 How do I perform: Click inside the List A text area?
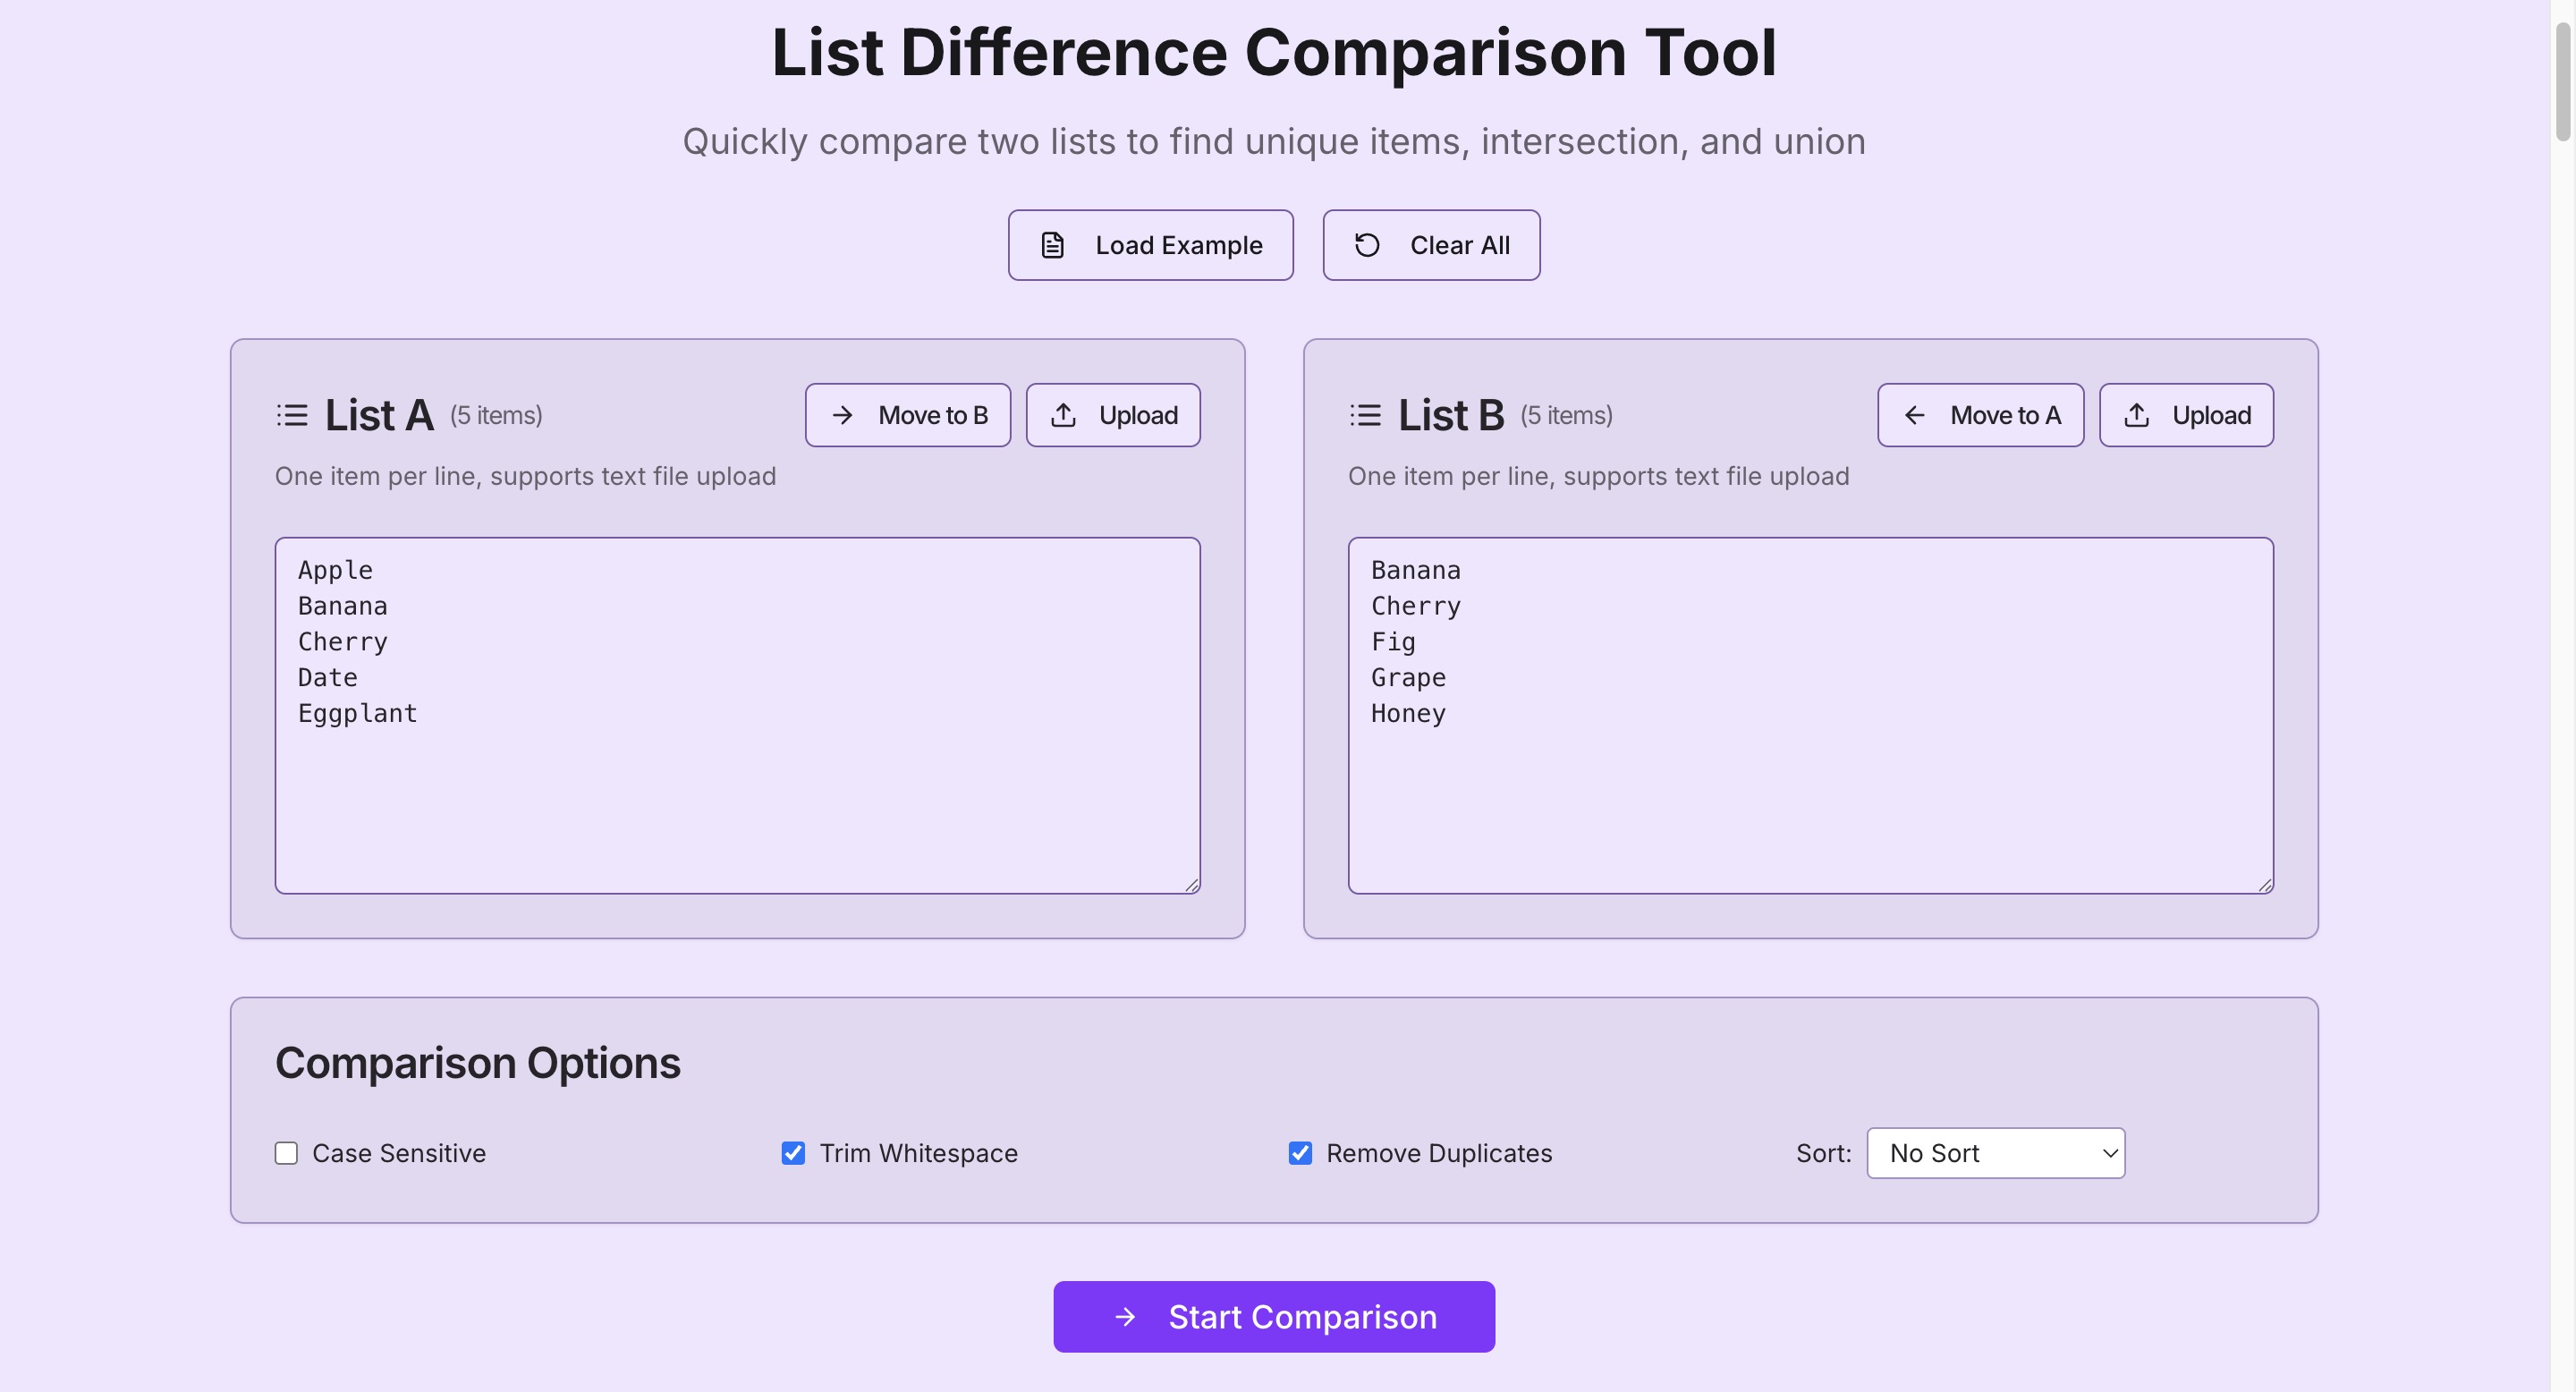(737, 790)
